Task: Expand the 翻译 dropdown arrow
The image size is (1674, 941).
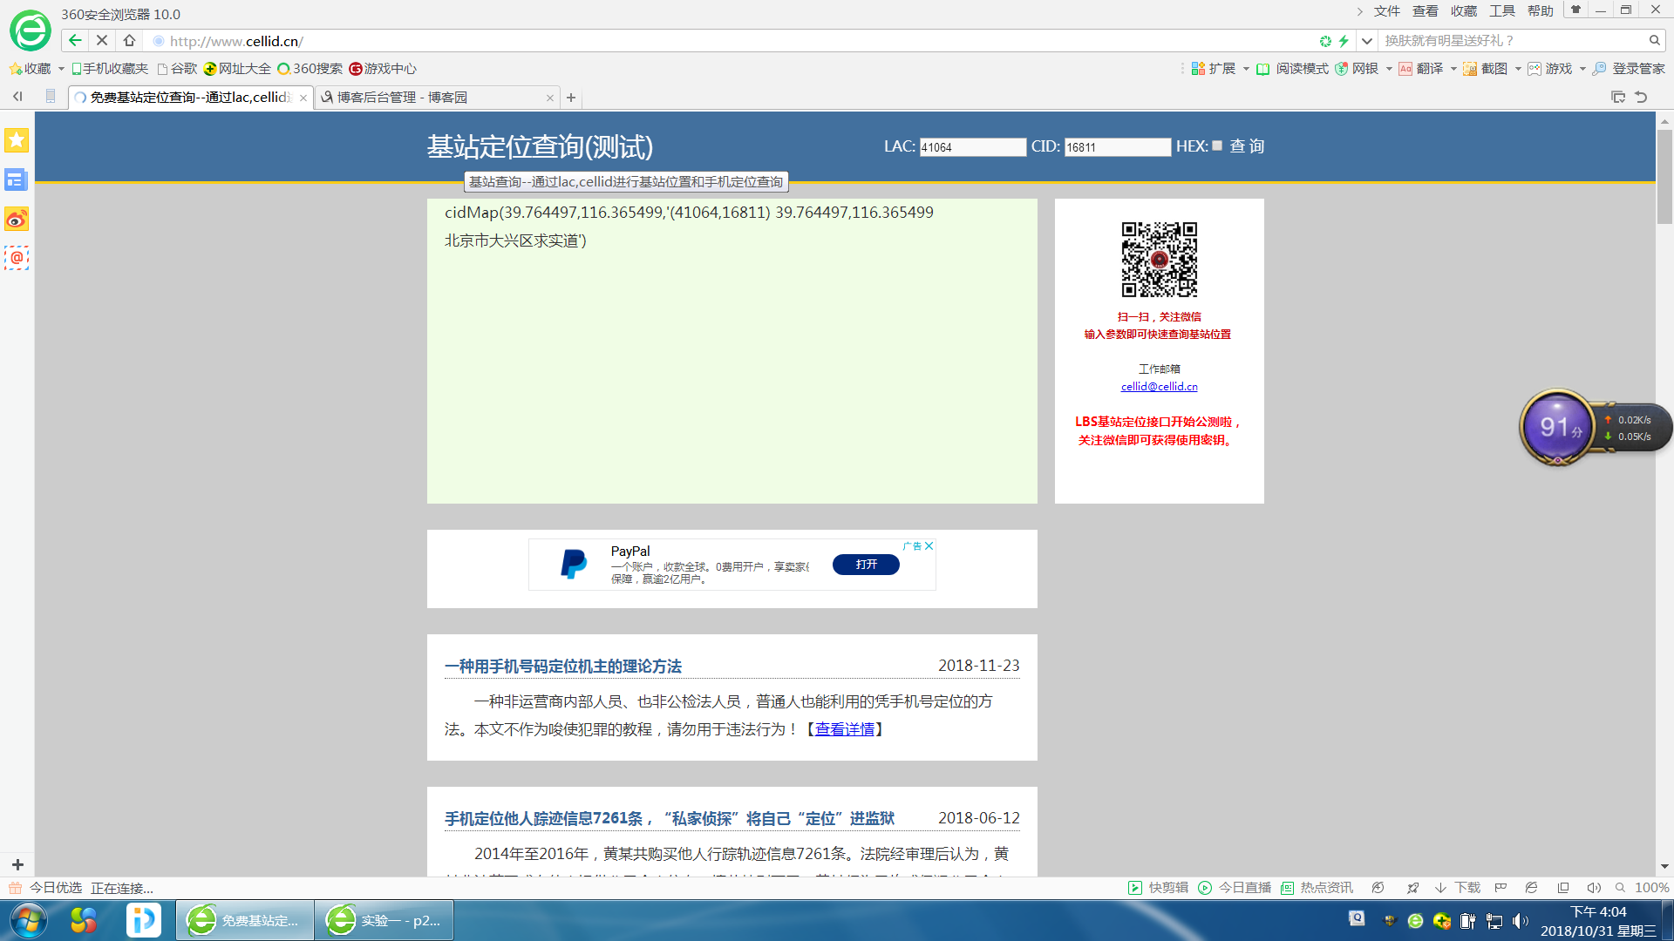Action: click(x=1453, y=69)
